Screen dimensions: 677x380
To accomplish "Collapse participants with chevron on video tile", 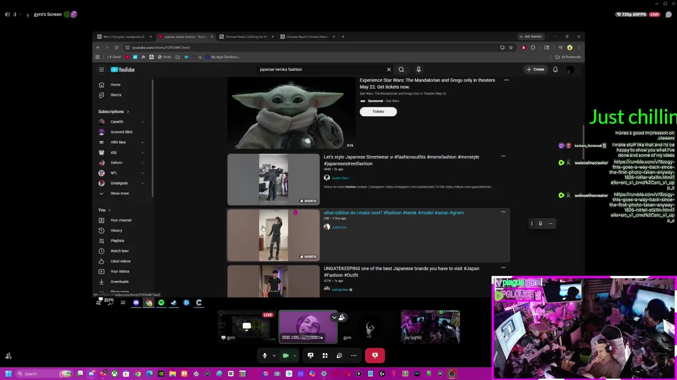I will tap(334, 317).
